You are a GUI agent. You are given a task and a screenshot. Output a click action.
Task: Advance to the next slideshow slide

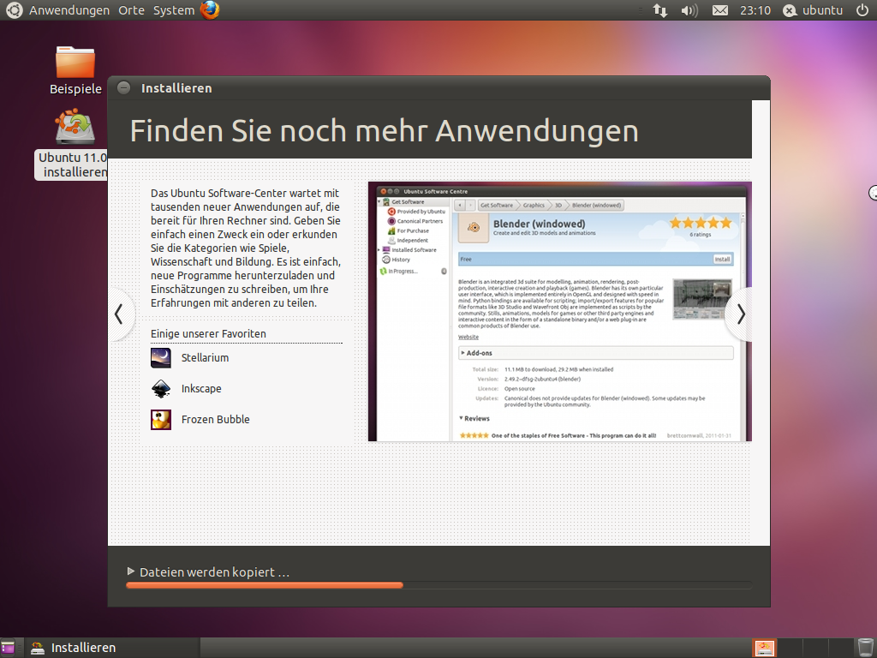pos(739,314)
